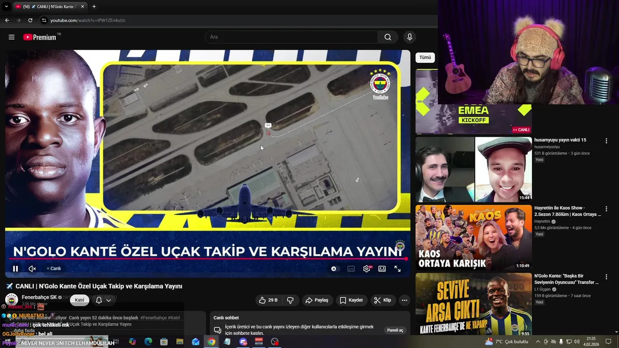Start voice search with the microphone icon
This screenshot has height=348, width=619.
point(410,37)
